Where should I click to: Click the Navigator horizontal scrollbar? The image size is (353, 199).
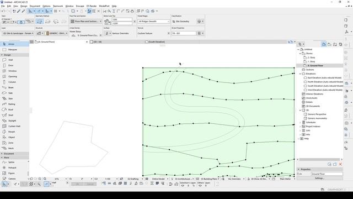click(319, 160)
